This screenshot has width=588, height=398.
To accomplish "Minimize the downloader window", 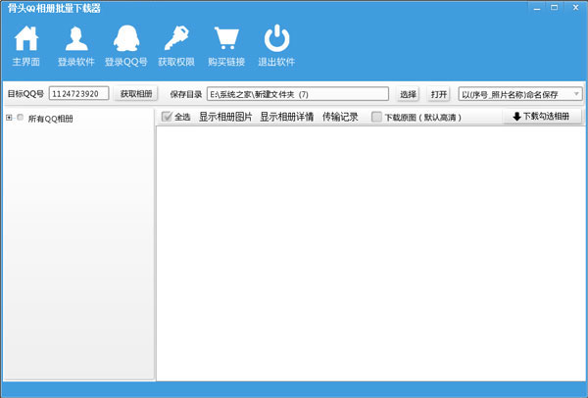I will [x=537, y=8].
